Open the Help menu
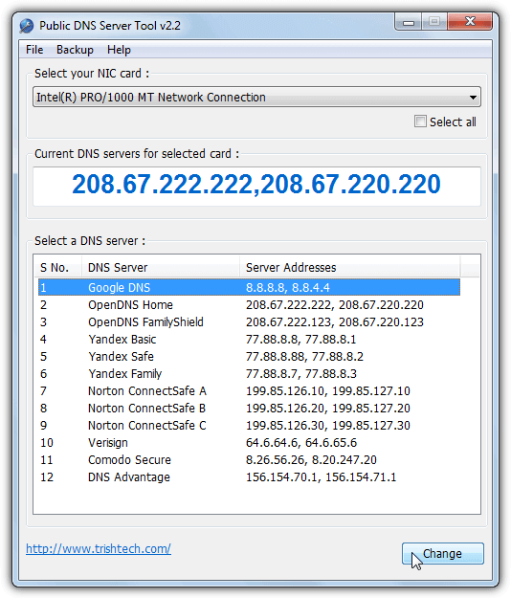The image size is (511, 598). pos(119,50)
